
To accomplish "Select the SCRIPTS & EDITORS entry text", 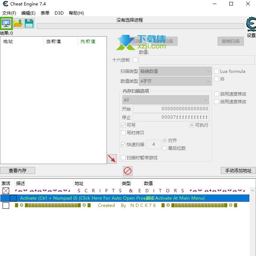I will coord(130,191).
